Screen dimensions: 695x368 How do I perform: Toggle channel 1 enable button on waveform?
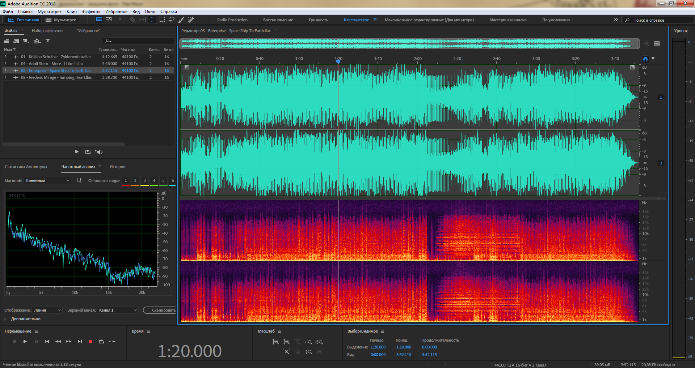[661, 97]
